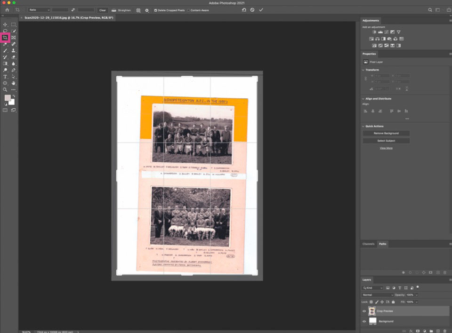
Task: Open the layer Kind filter dropdown
Action: click(372, 288)
